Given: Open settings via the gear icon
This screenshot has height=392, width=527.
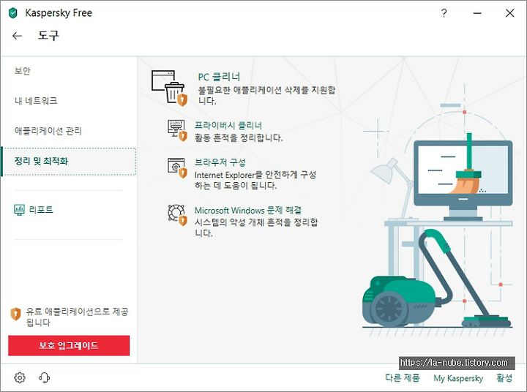Looking at the screenshot, I should (20, 377).
